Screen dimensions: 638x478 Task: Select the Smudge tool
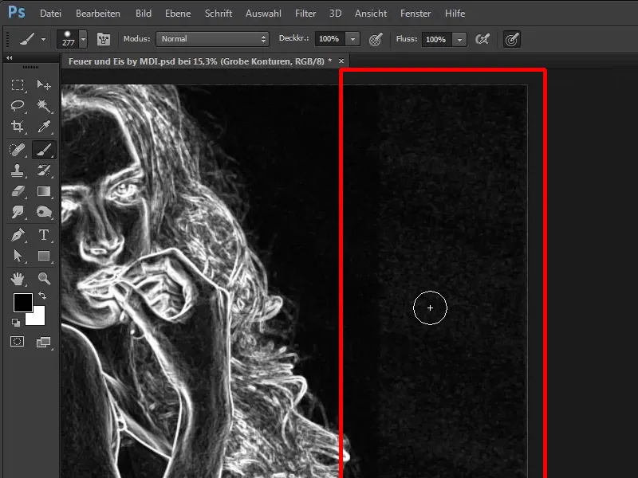17,212
